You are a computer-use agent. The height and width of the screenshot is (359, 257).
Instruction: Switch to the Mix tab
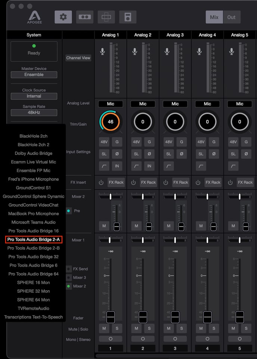coord(214,17)
